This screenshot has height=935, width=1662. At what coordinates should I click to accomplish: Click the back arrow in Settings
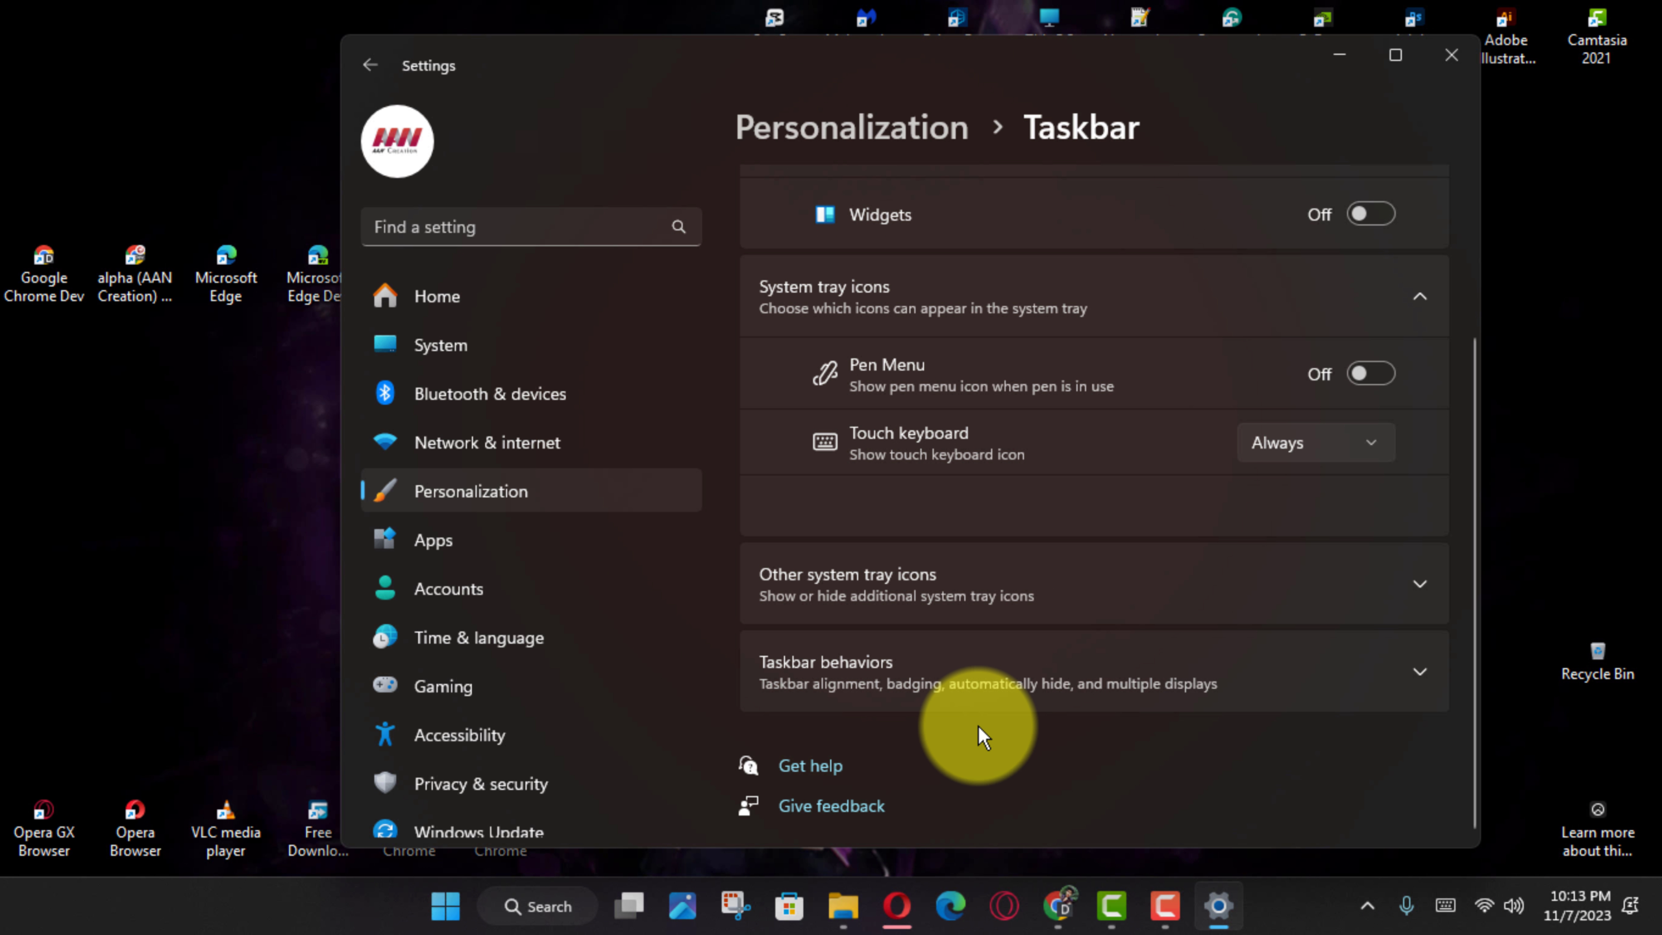point(370,65)
